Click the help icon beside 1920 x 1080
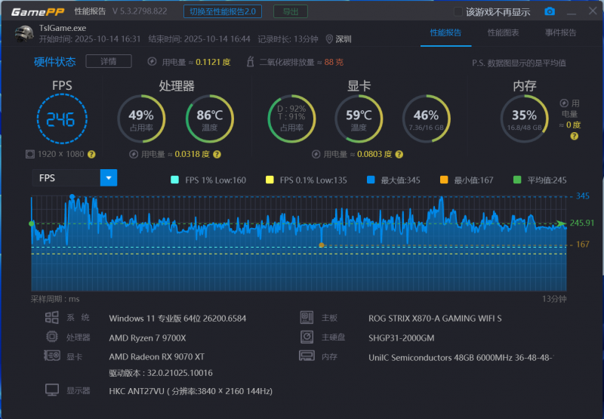The image size is (604, 419). point(91,154)
